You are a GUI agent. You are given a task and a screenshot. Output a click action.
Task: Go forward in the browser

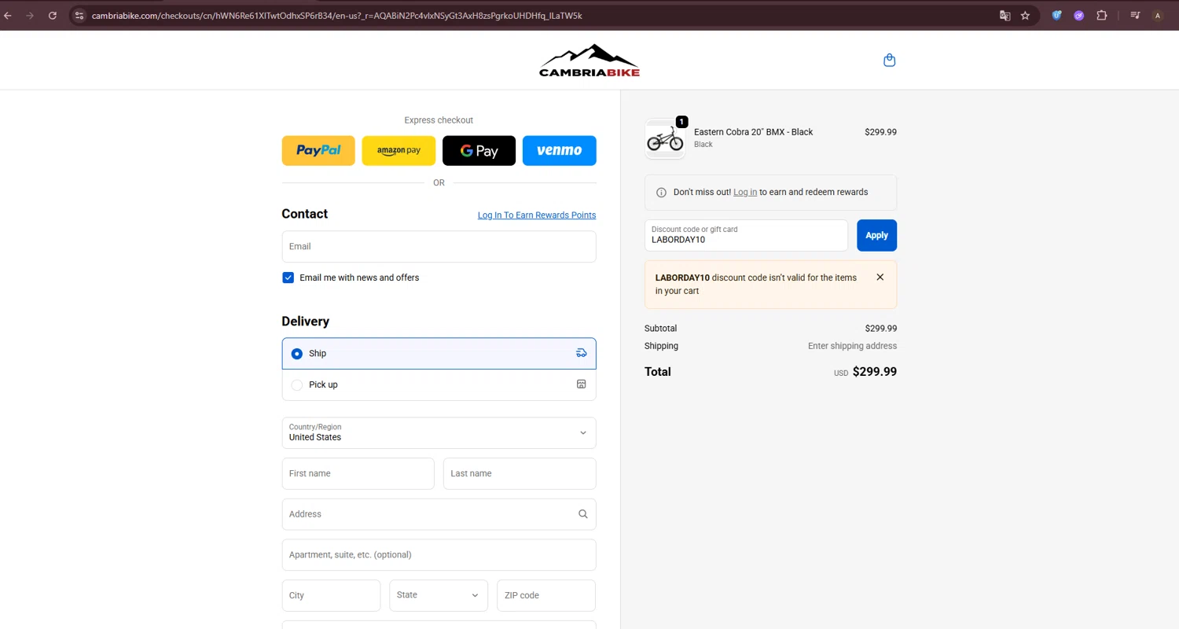pyautogui.click(x=30, y=15)
